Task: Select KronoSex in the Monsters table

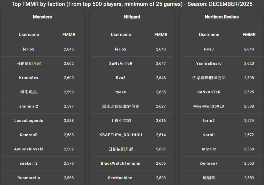Action: point(29,78)
